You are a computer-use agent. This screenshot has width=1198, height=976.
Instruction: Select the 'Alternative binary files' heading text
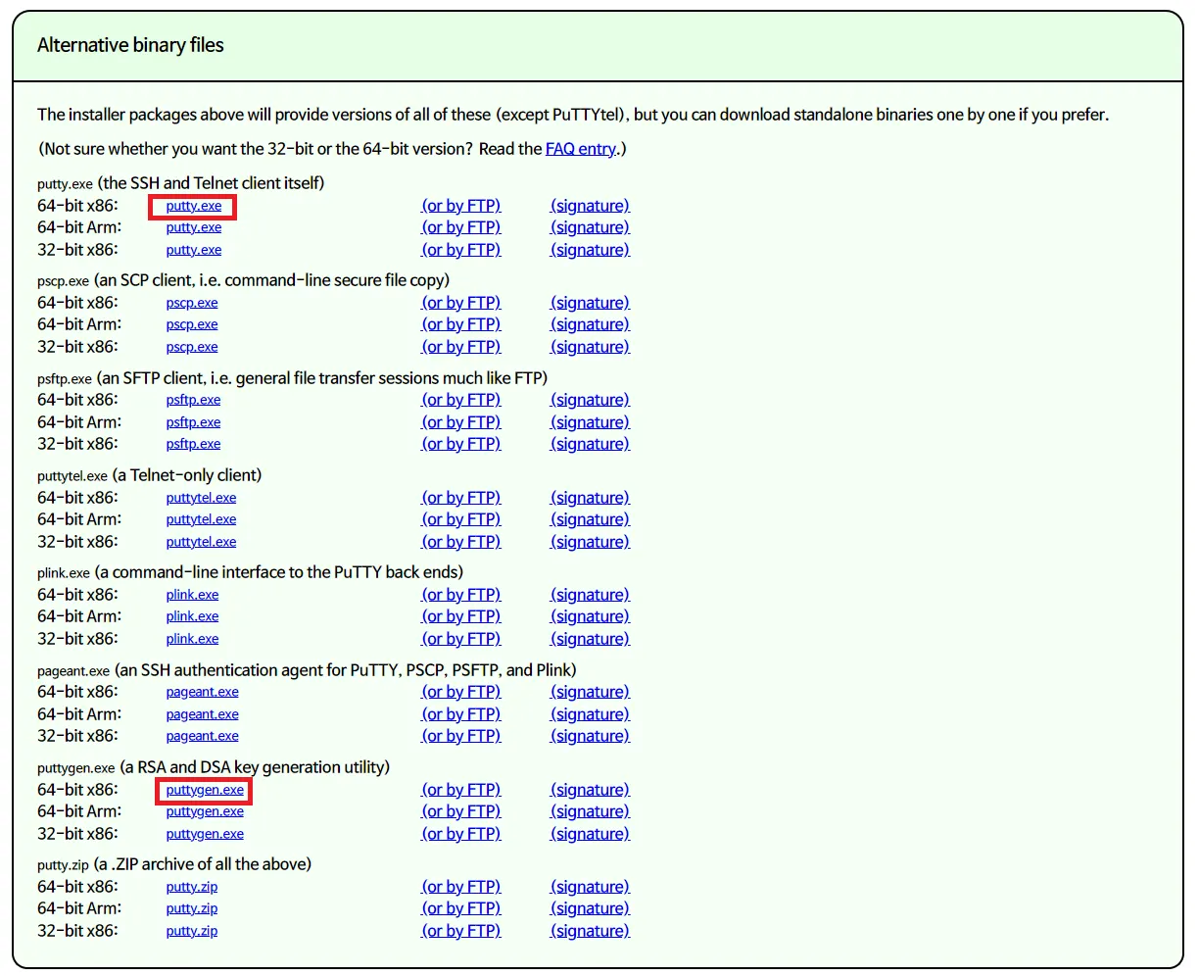tap(130, 45)
